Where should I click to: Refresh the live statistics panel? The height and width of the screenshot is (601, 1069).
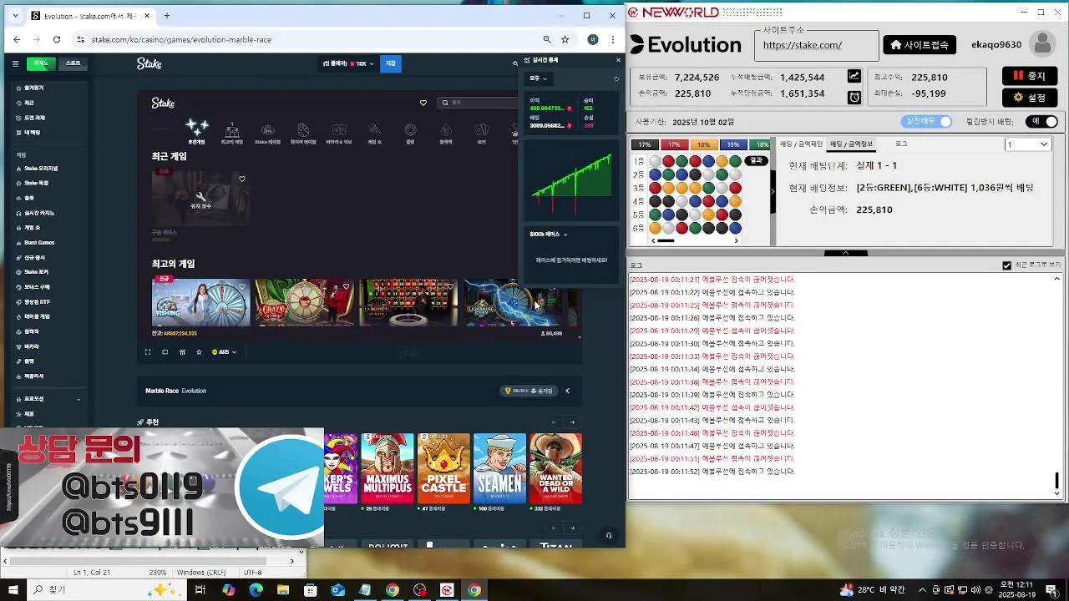tap(616, 78)
